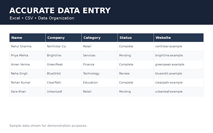Click the 'Northstar Co.' company cell
The height and width of the screenshot is (133, 213).
pos(64,46)
